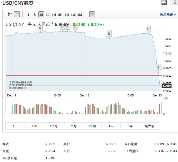
Task: Select the 15-minute interval
Action: point(41,15)
